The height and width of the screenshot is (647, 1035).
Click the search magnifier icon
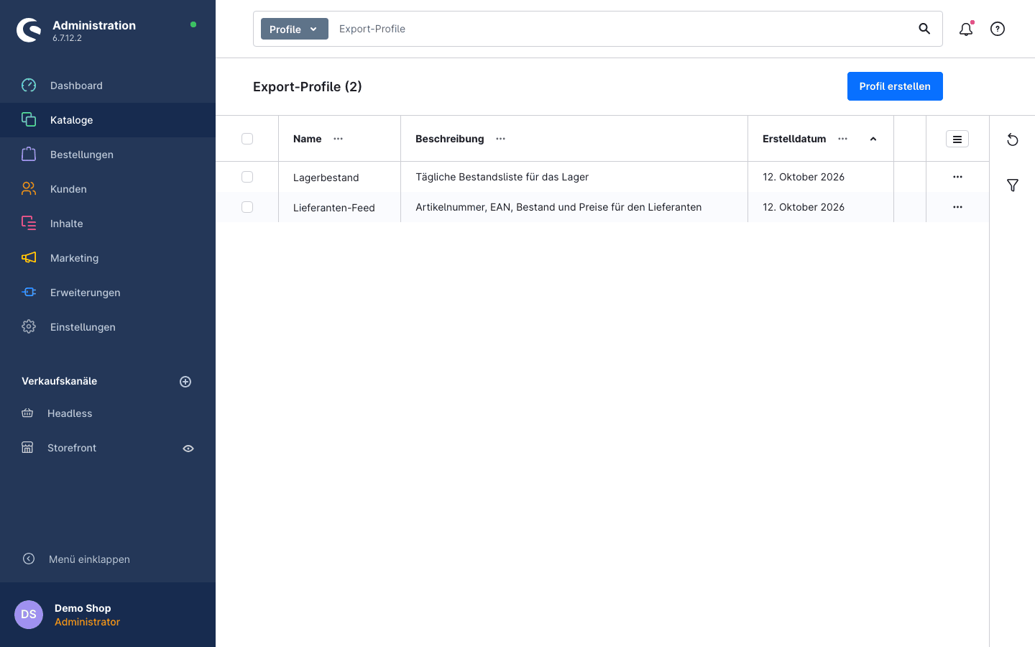pyautogui.click(x=924, y=29)
